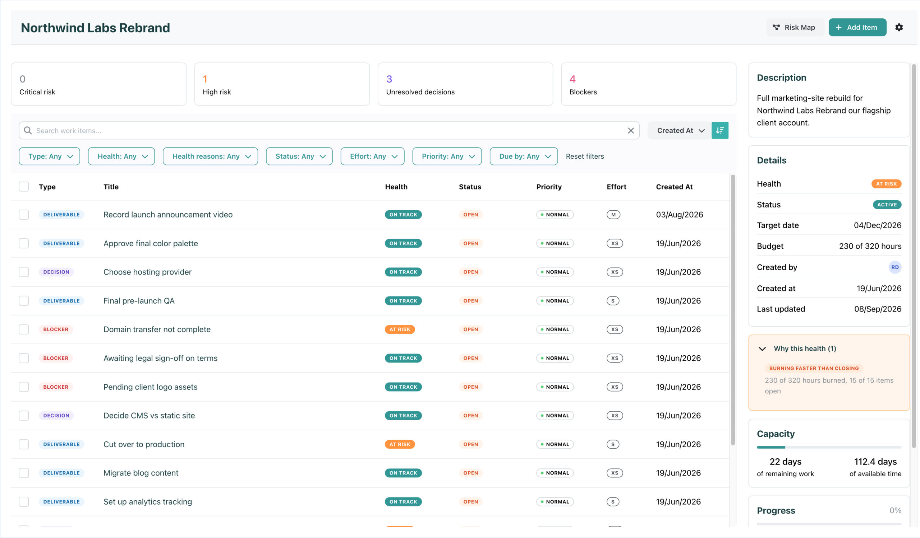This screenshot has width=920, height=538.
Task: Open the Effort: Any filter
Action: [x=372, y=156]
